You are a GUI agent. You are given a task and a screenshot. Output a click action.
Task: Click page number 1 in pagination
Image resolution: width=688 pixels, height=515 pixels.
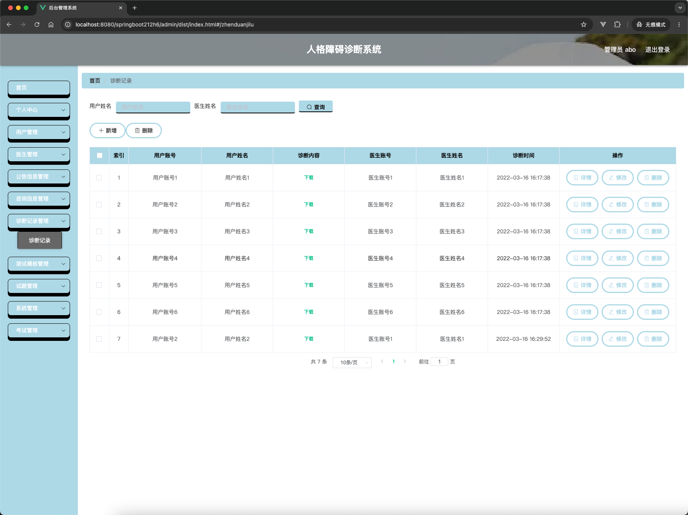[x=393, y=362]
